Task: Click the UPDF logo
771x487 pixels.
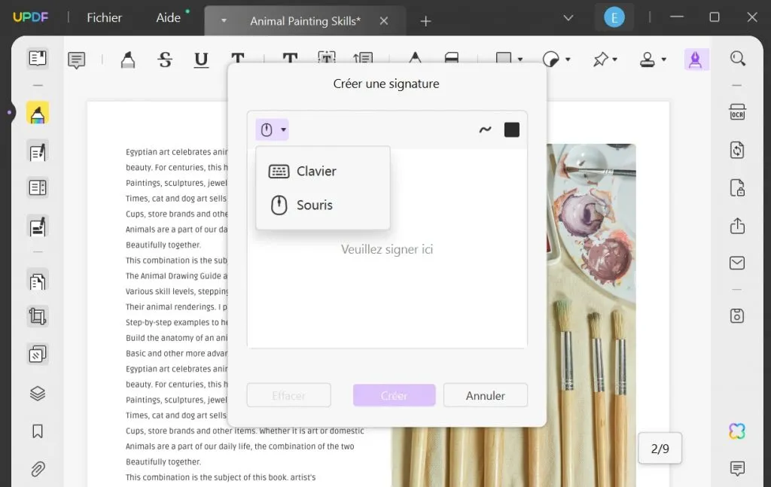Action: [30, 17]
